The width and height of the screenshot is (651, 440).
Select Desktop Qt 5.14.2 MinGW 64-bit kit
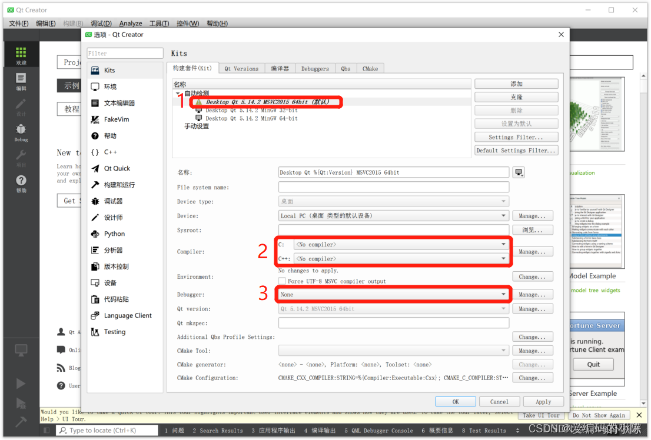(251, 118)
